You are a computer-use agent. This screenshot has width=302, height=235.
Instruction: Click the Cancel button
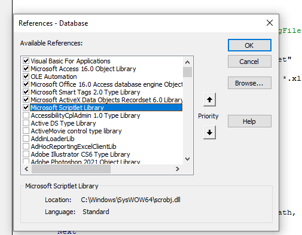point(249,62)
